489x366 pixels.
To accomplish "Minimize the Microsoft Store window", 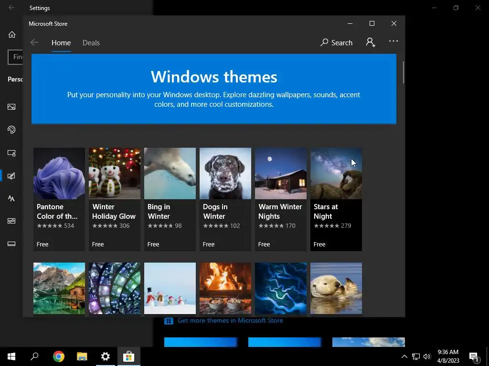I will click(x=350, y=23).
